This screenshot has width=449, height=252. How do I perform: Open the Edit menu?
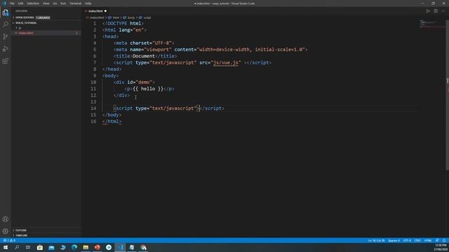[x=20, y=3]
